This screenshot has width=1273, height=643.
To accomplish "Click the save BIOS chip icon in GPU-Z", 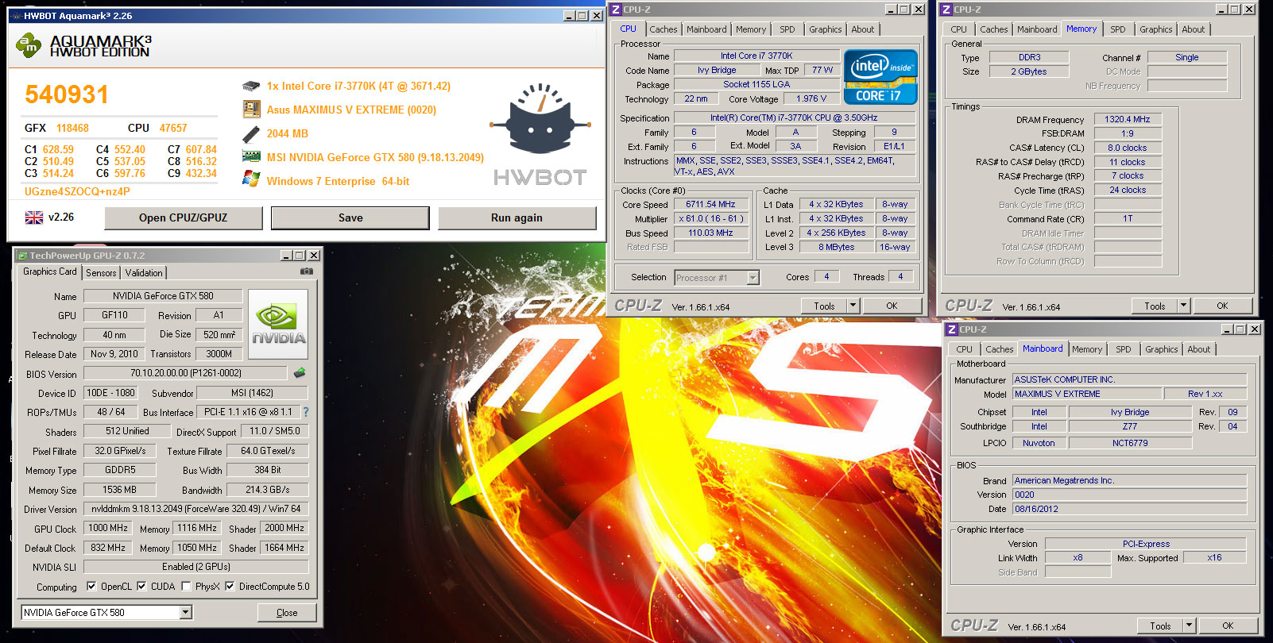I will click(x=300, y=372).
